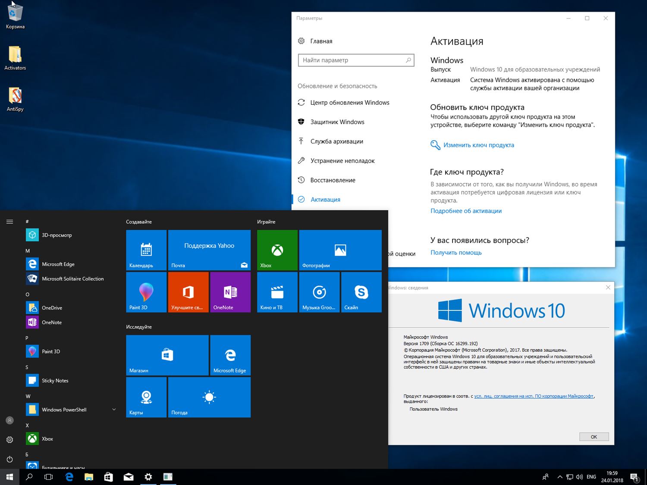Click the Skype tile
Screen dimensions: 647x485
pyautogui.click(x=361, y=292)
